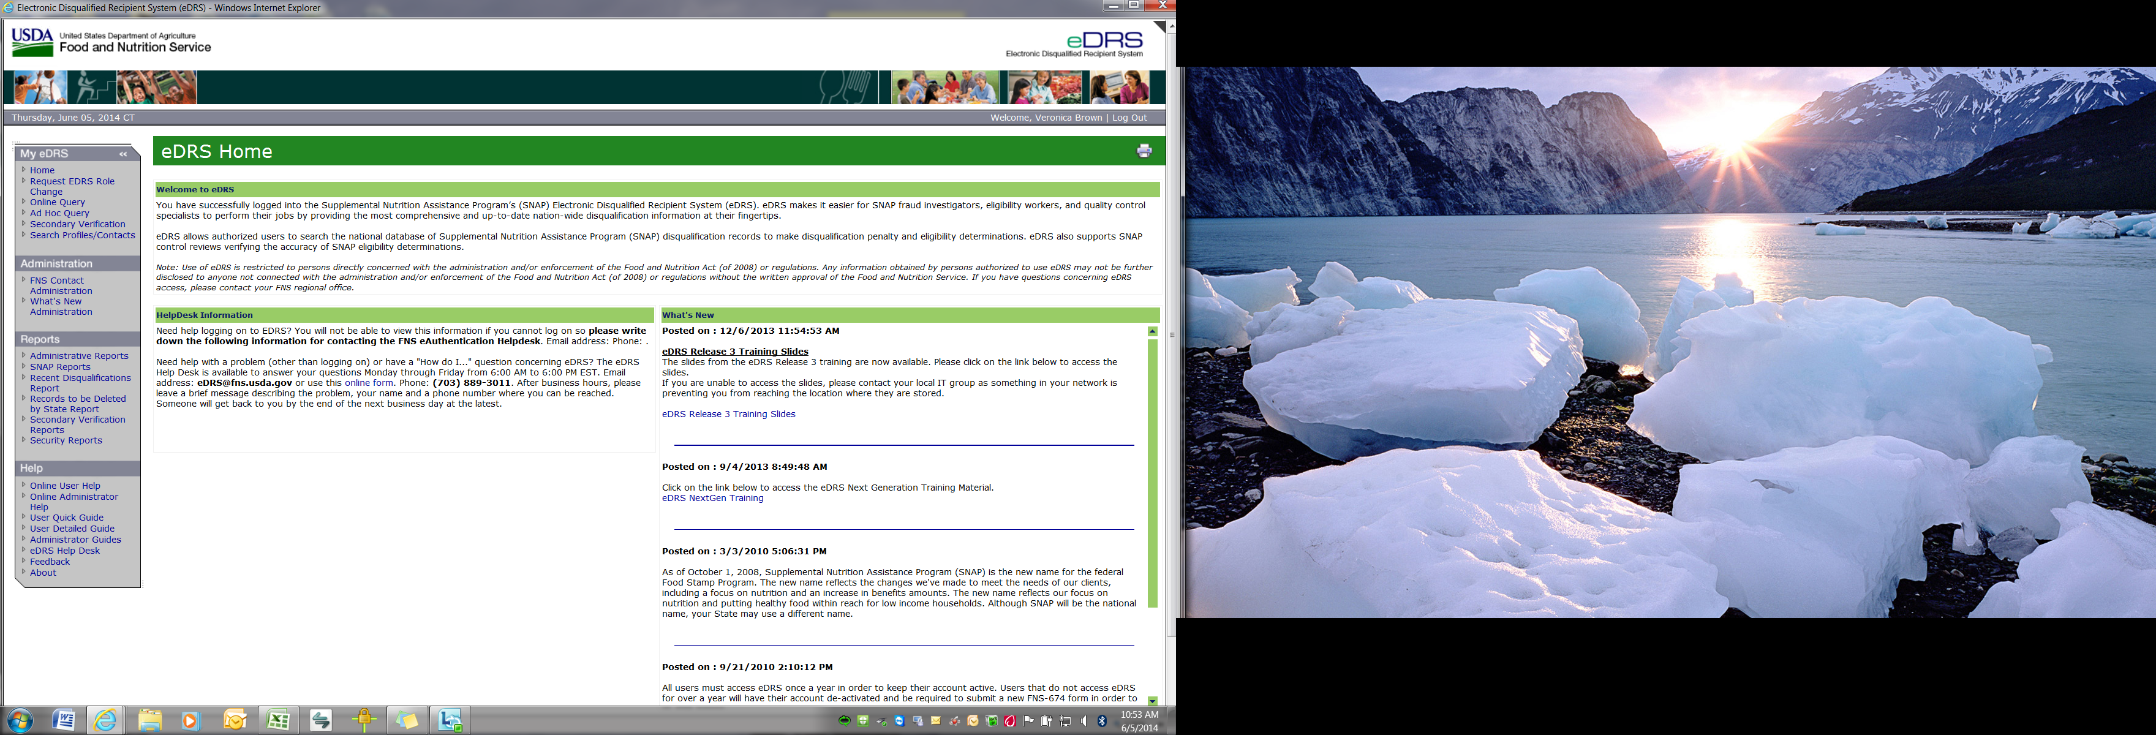Open Windows Media Player taskbar icon
The height and width of the screenshot is (735, 2156).
[x=191, y=720]
